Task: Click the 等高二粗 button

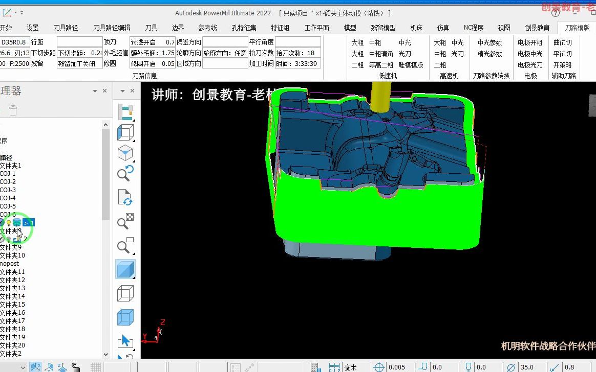Action: point(381,65)
